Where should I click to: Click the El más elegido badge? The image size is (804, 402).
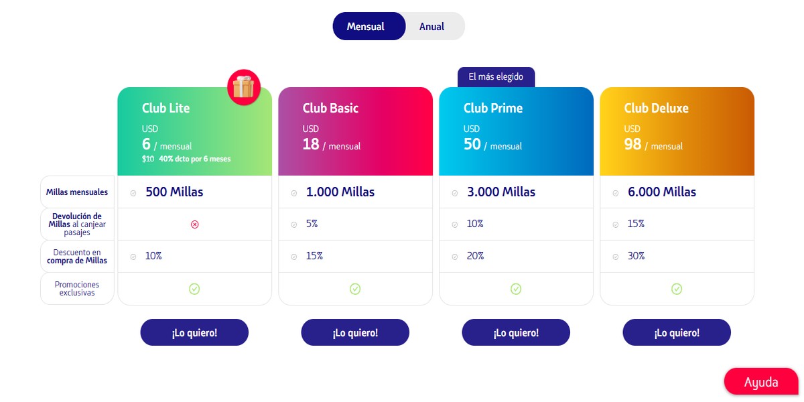496,77
